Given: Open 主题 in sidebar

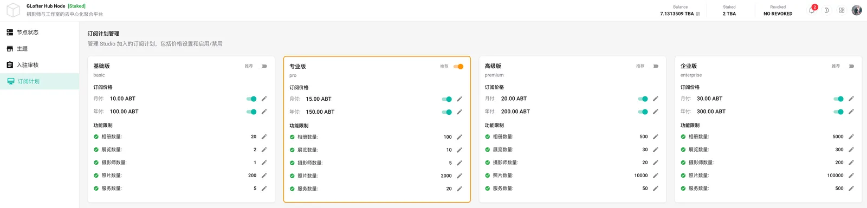Looking at the screenshot, I should (40, 49).
